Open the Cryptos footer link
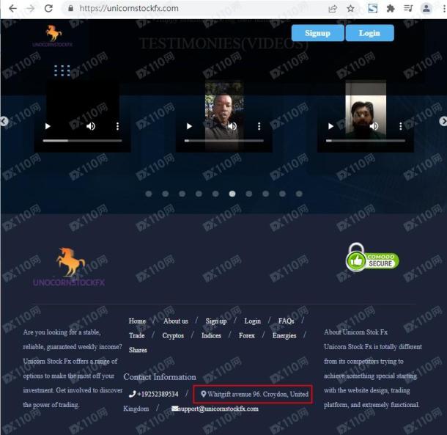This screenshot has height=435, width=447. 173,336
